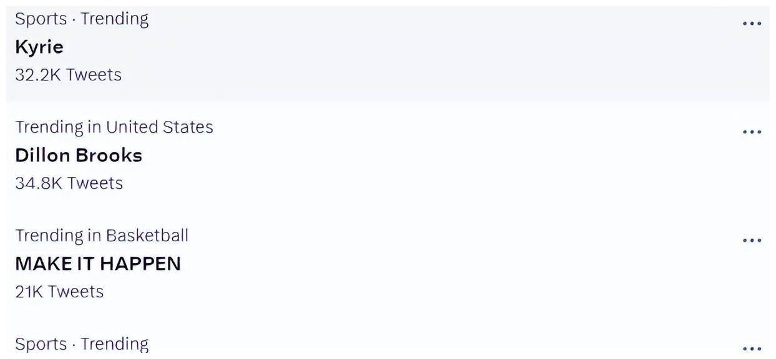Open more options for Dillon Brooks trend
The image size is (776, 359).
click(x=752, y=132)
